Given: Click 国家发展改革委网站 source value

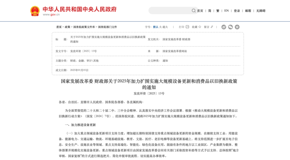Looking at the screenshot, I should click(x=174, y=51).
